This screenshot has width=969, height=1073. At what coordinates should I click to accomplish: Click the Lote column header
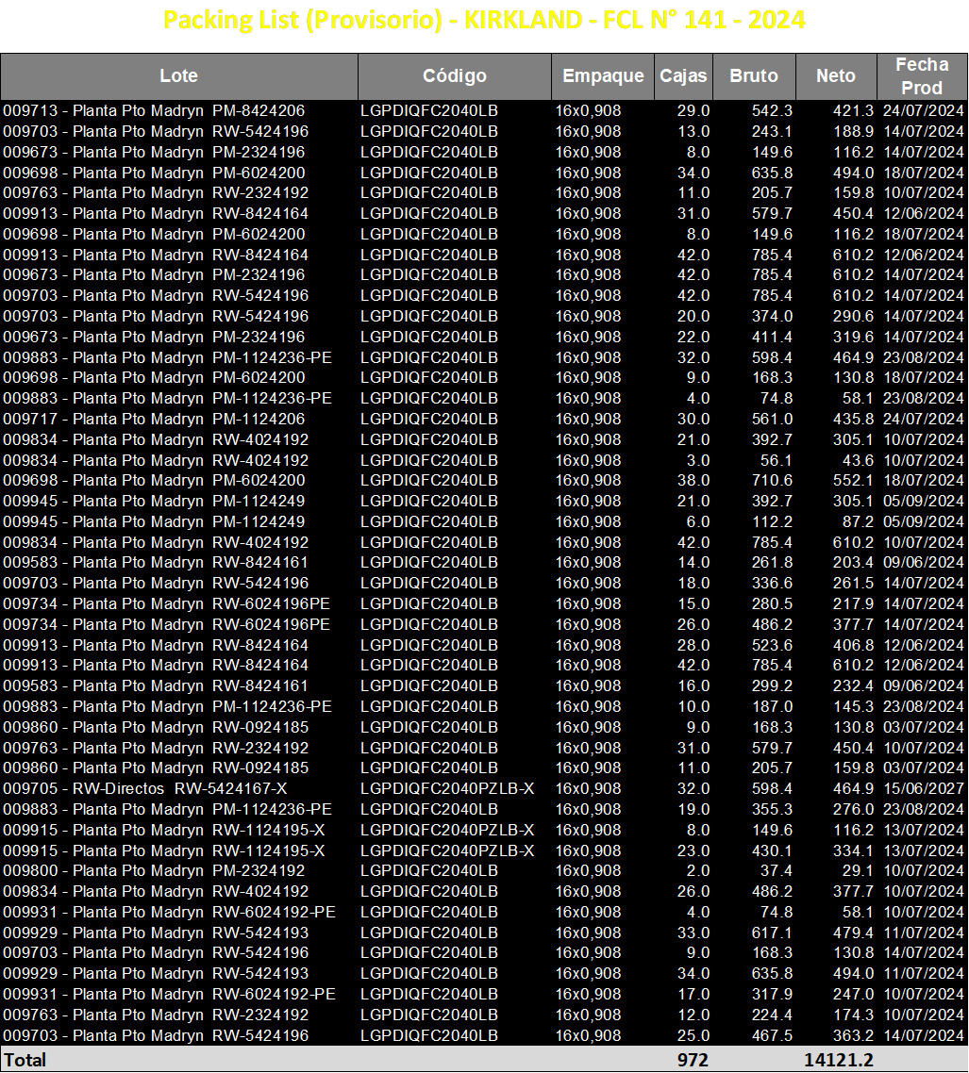pyautogui.click(x=178, y=76)
